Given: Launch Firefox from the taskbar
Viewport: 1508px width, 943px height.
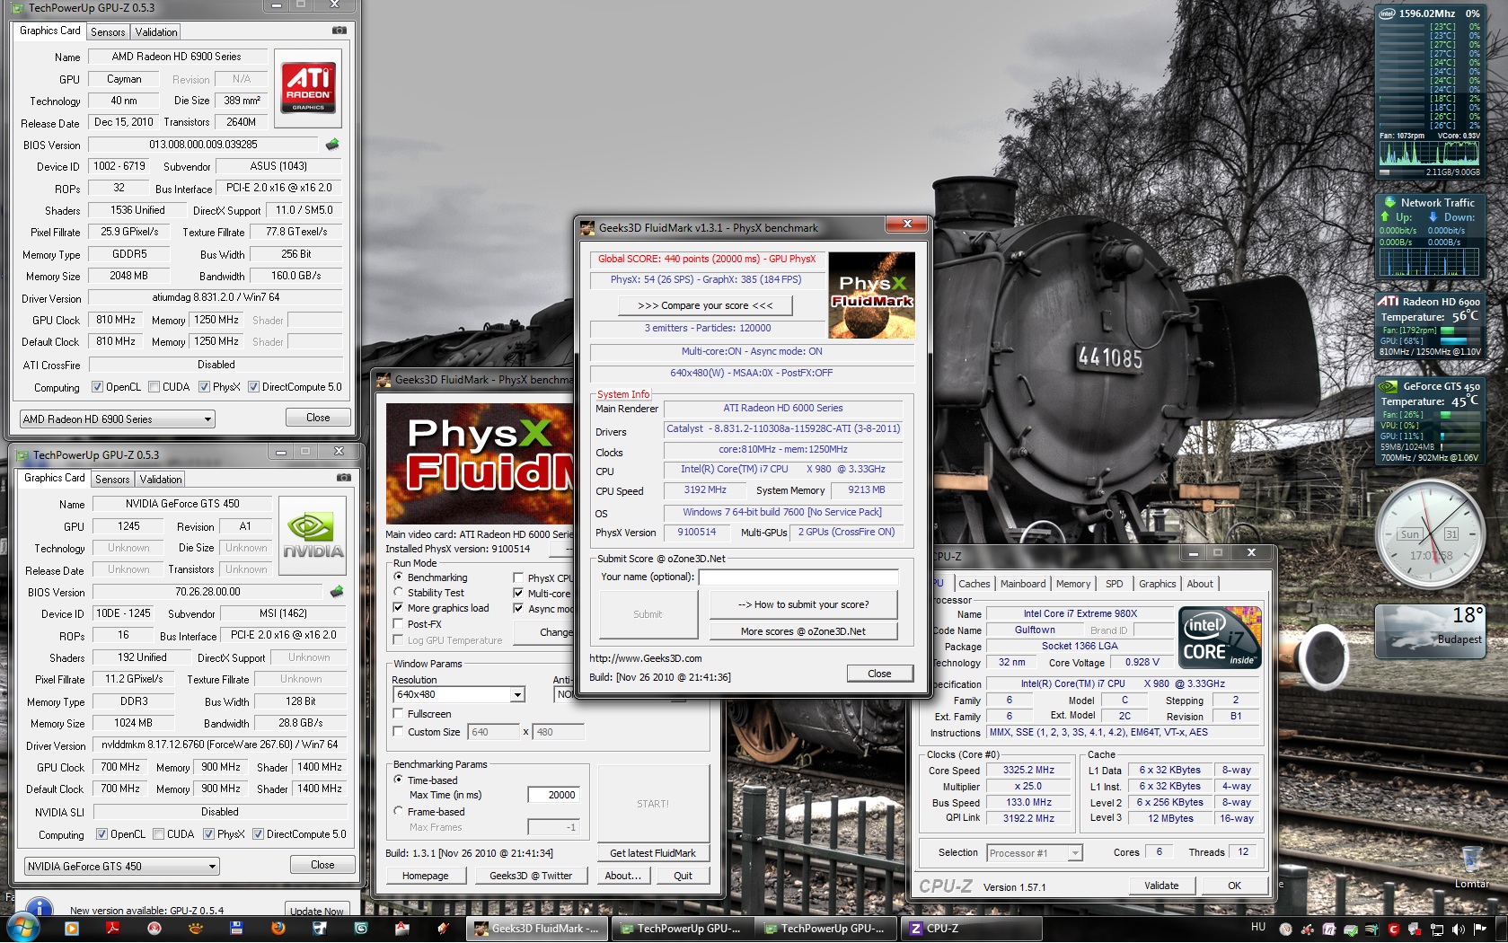Looking at the screenshot, I should pyautogui.click(x=278, y=929).
